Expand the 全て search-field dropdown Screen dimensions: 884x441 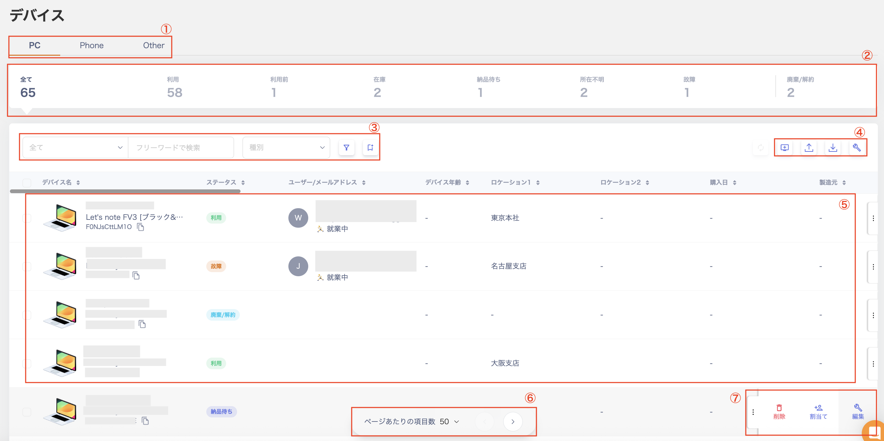click(x=76, y=147)
